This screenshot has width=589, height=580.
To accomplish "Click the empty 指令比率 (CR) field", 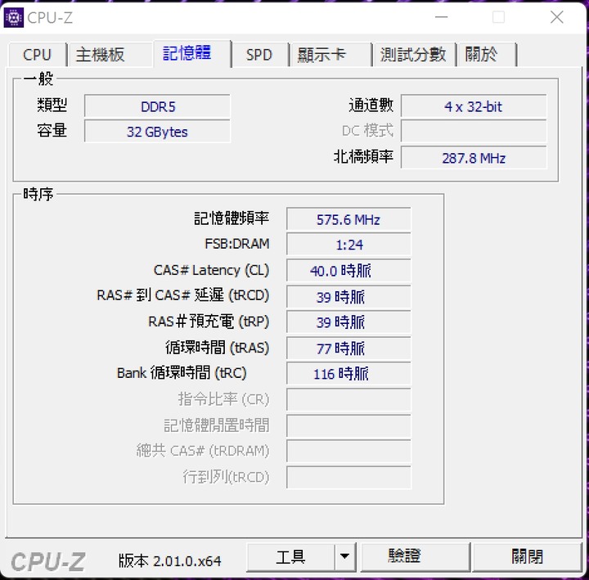I will coord(348,400).
